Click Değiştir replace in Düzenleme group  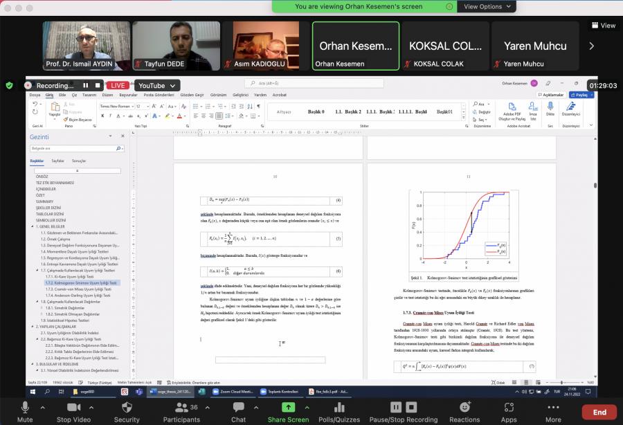tap(482, 112)
